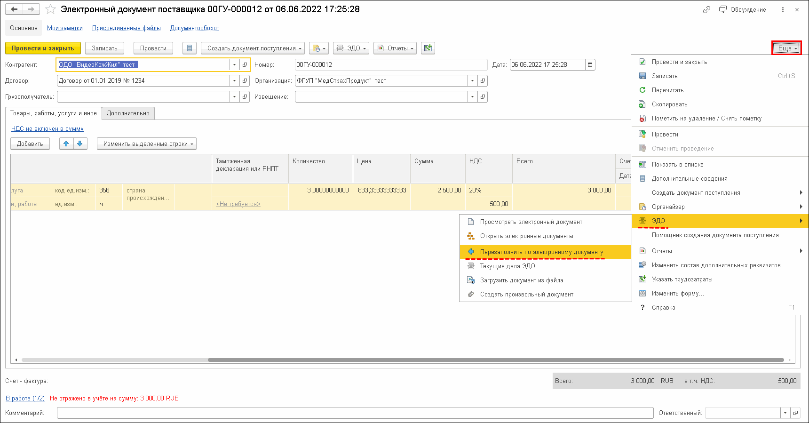Screen dimensions: 809x423
Task: Open Ответственный card with the open button
Action: point(795,413)
